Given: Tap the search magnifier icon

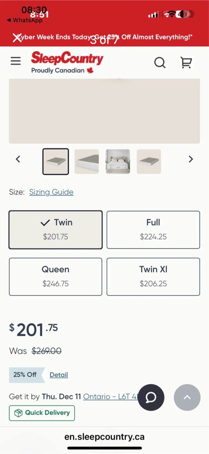Looking at the screenshot, I should tap(160, 63).
